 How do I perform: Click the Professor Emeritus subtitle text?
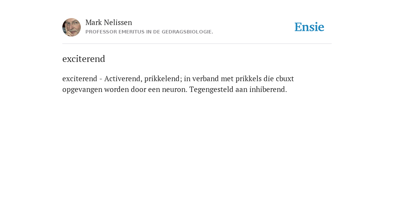tap(149, 32)
